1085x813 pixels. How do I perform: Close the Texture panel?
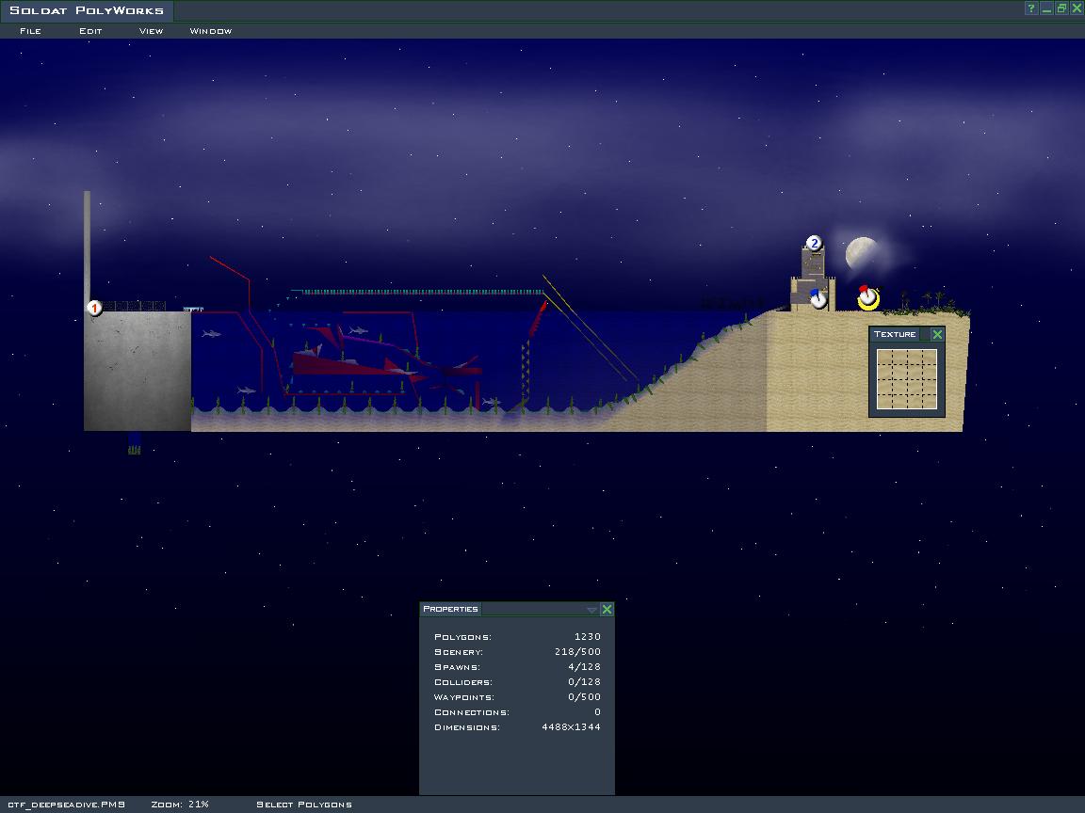tap(937, 334)
